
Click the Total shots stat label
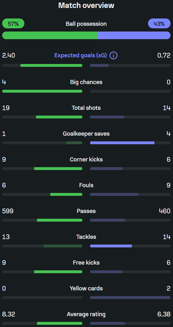pyautogui.click(x=86, y=108)
